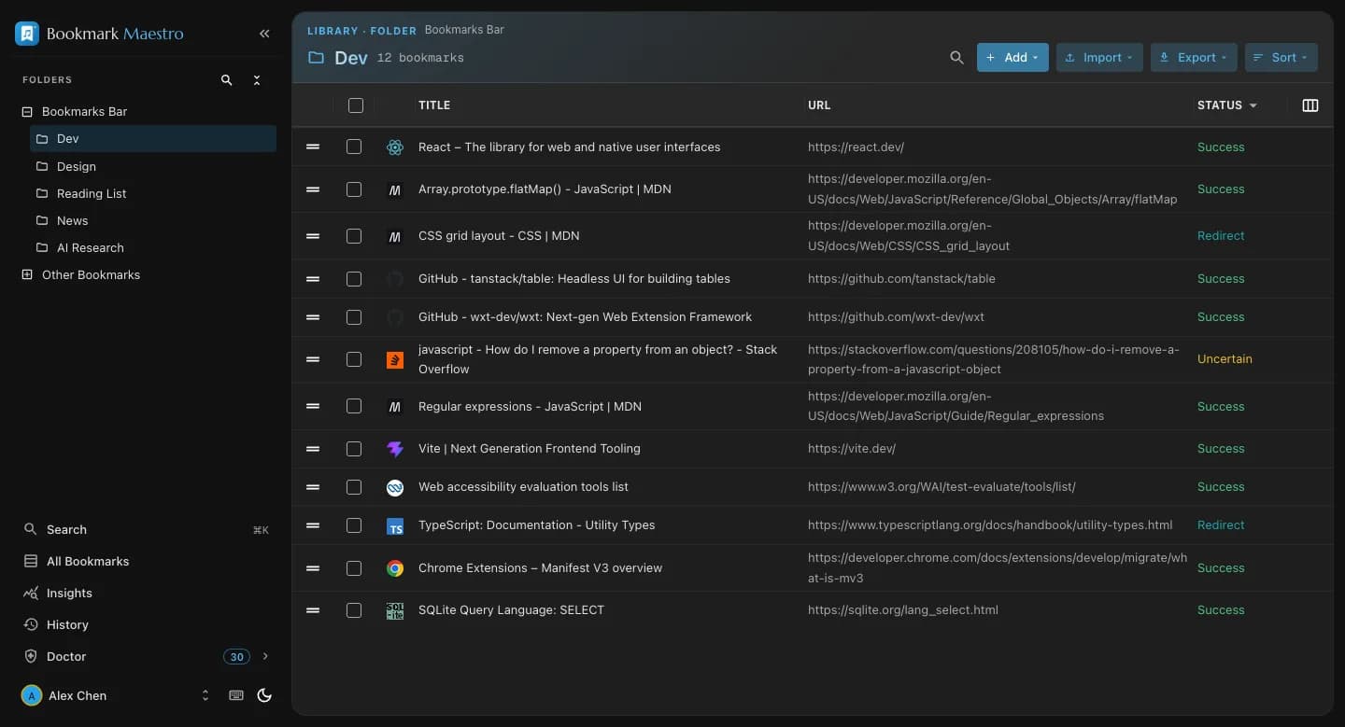Click Bookmarks Bar breadcrumb in header
Image resolution: width=1345 pixels, height=727 pixels.
(464, 30)
